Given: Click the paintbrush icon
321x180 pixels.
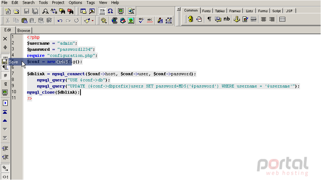Looking at the screenshot, I should [87, 21].
